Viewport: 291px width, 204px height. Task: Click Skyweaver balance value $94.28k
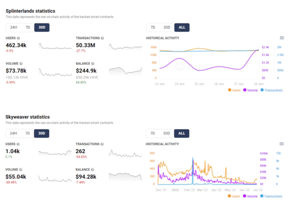pos(86,176)
